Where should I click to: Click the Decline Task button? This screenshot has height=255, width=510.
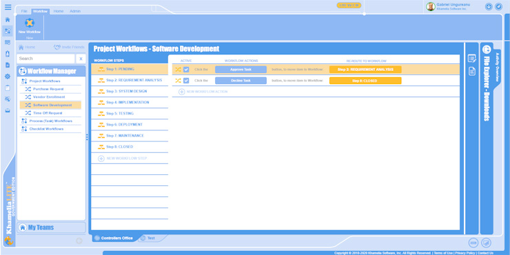click(x=241, y=81)
